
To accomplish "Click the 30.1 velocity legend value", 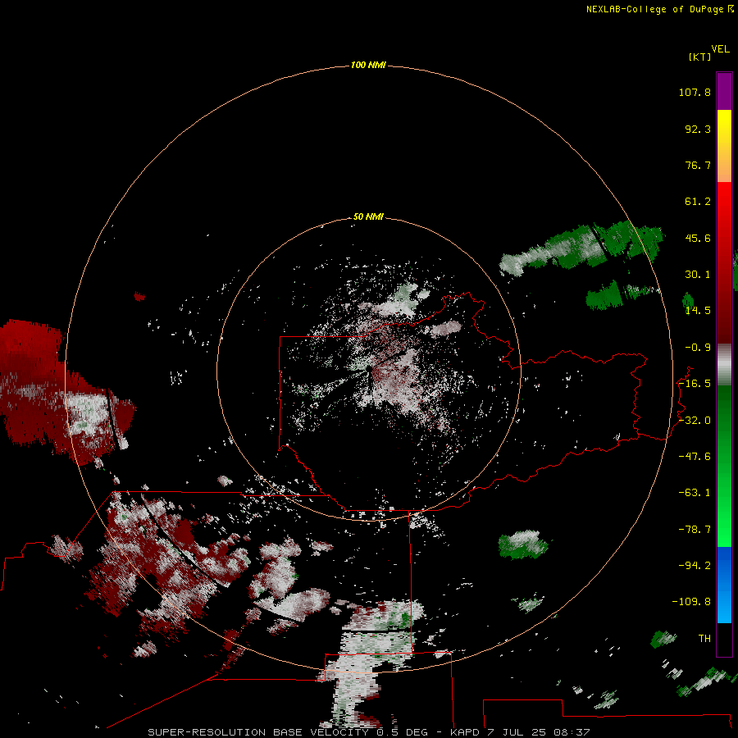I will tap(698, 275).
